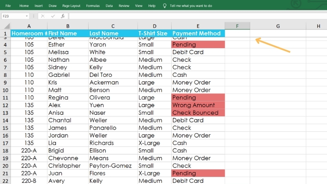327x184 pixels.
Task: Select column G header
Action: coord(278,26)
